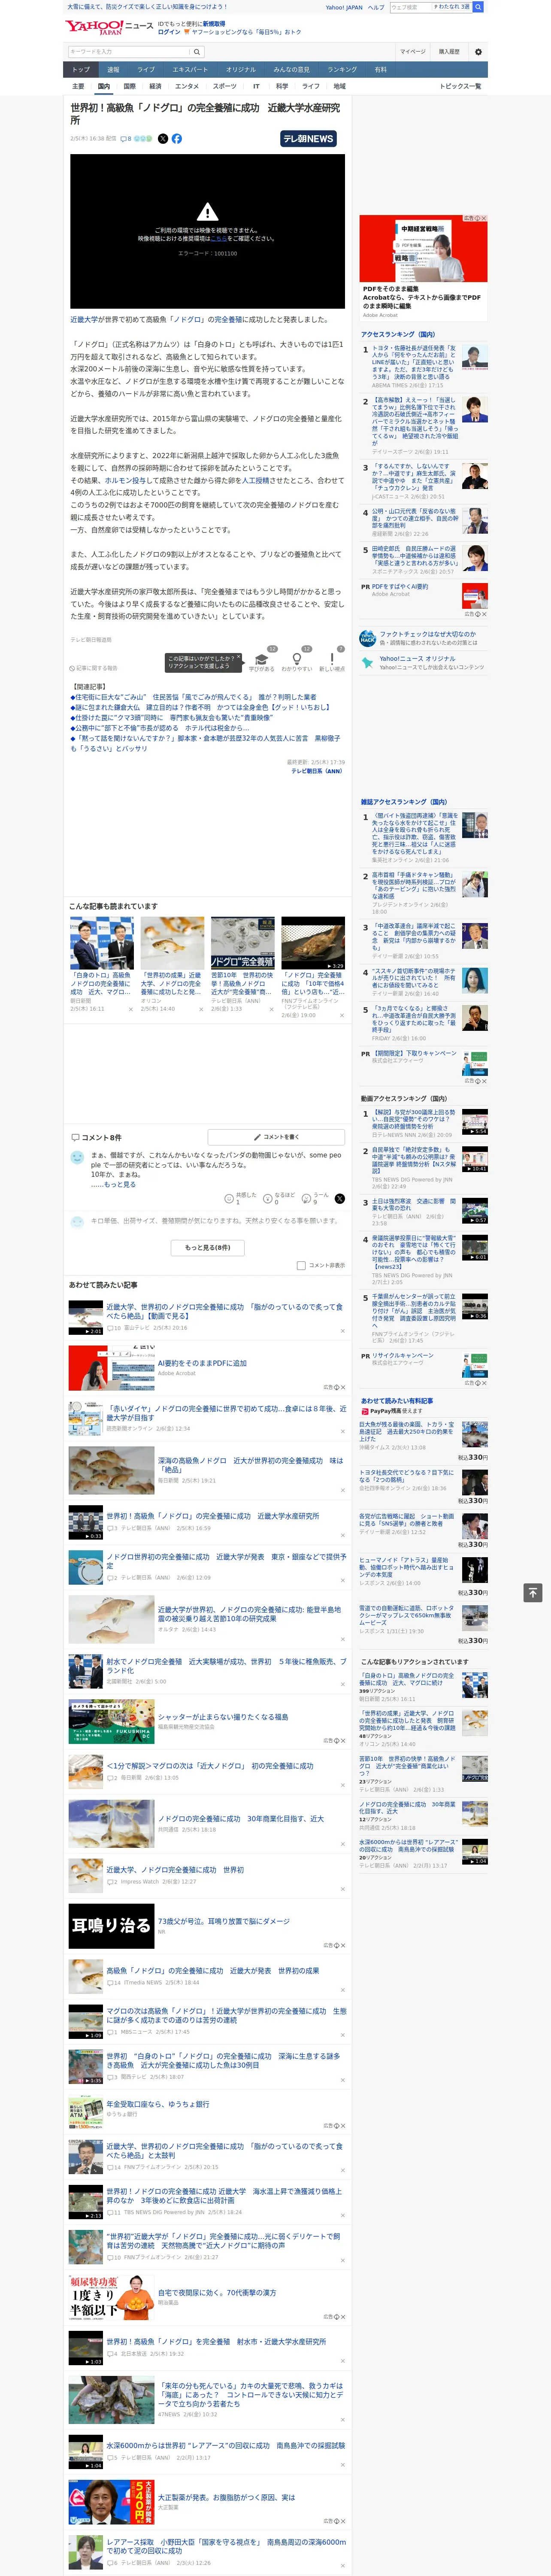Open the トップ navigation tab

[81, 70]
